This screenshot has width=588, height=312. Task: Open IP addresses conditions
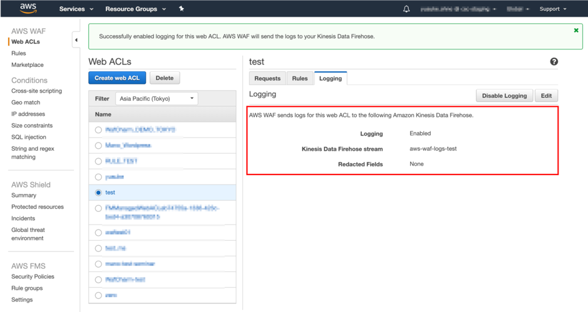click(28, 114)
